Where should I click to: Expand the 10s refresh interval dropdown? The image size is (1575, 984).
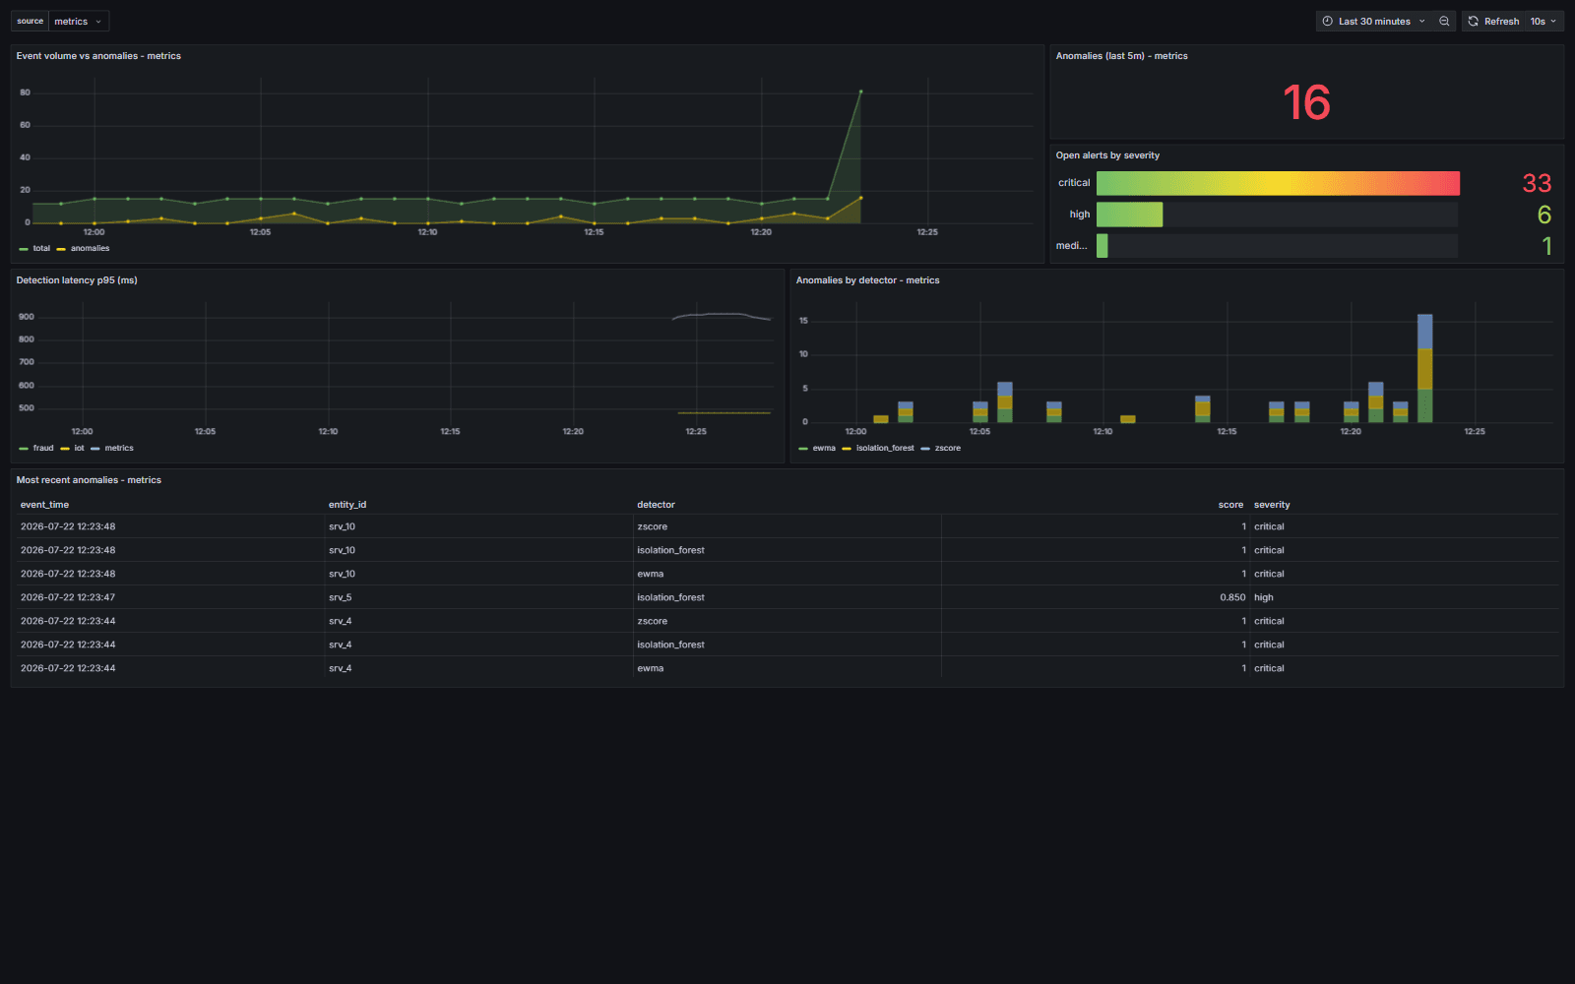pyautogui.click(x=1543, y=21)
